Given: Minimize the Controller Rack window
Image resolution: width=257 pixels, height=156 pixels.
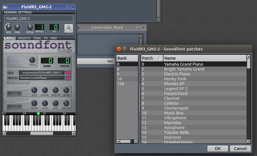Looking at the screenshot, I should 138,28.
